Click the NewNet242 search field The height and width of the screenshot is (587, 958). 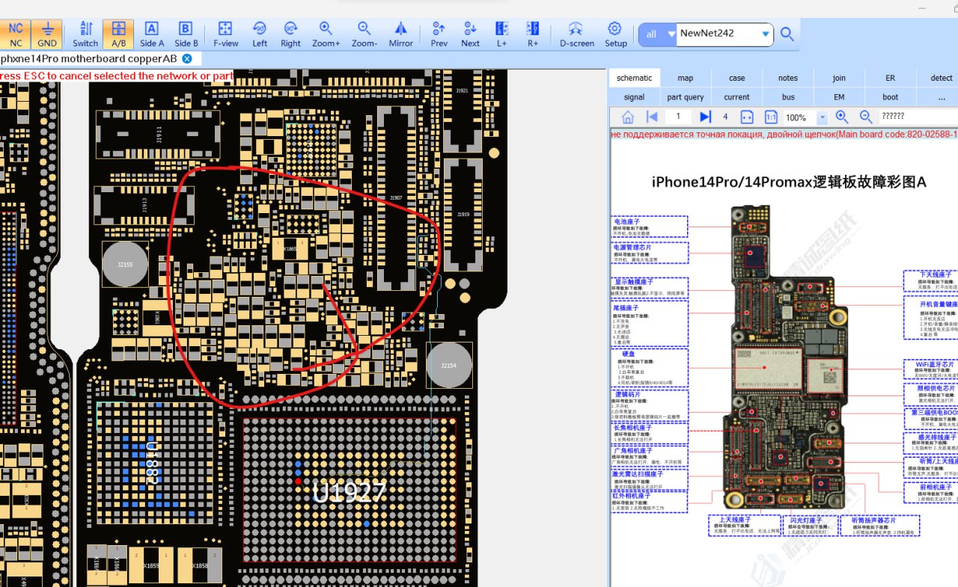(x=718, y=34)
